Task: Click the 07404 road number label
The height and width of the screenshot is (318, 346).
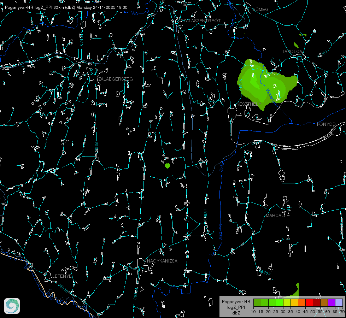Action: click(82, 40)
